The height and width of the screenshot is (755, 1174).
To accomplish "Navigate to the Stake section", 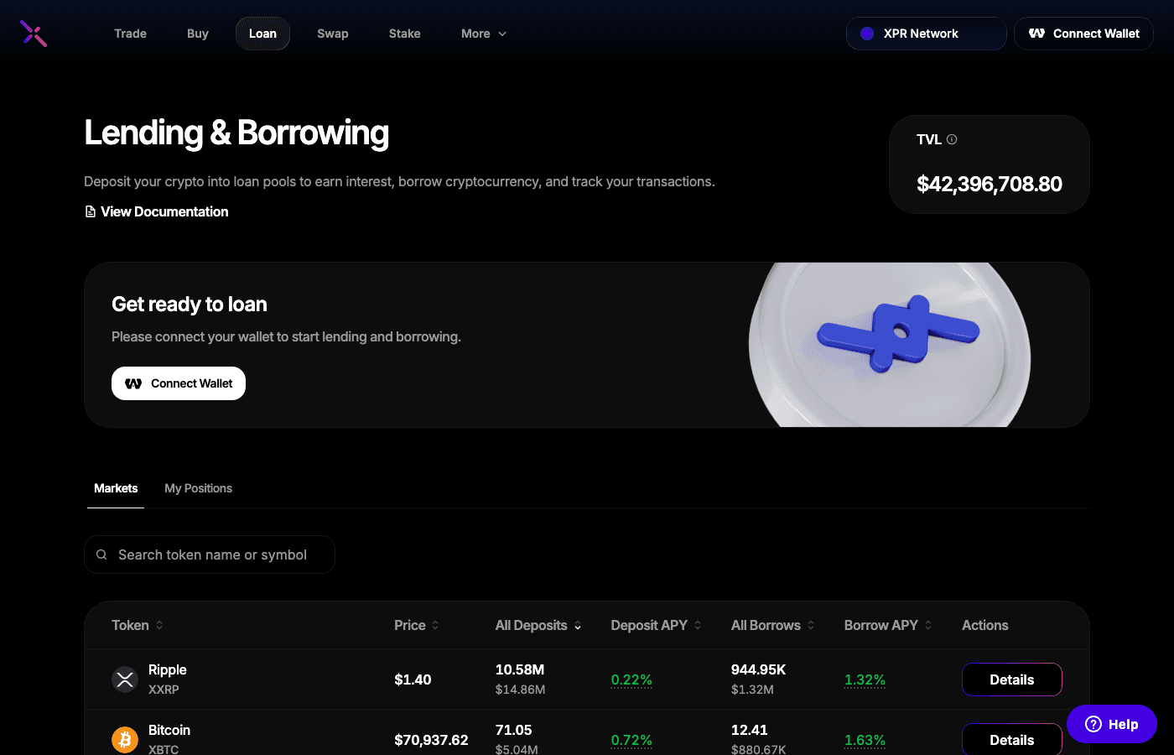I will click(x=404, y=34).
